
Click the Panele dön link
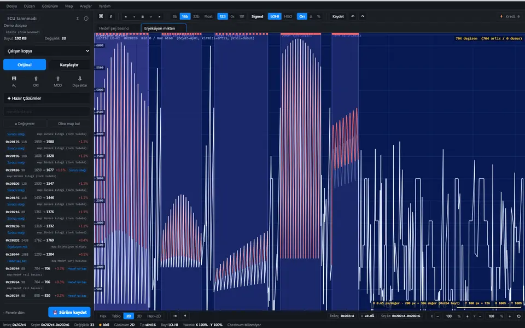[x=14, y=313]
